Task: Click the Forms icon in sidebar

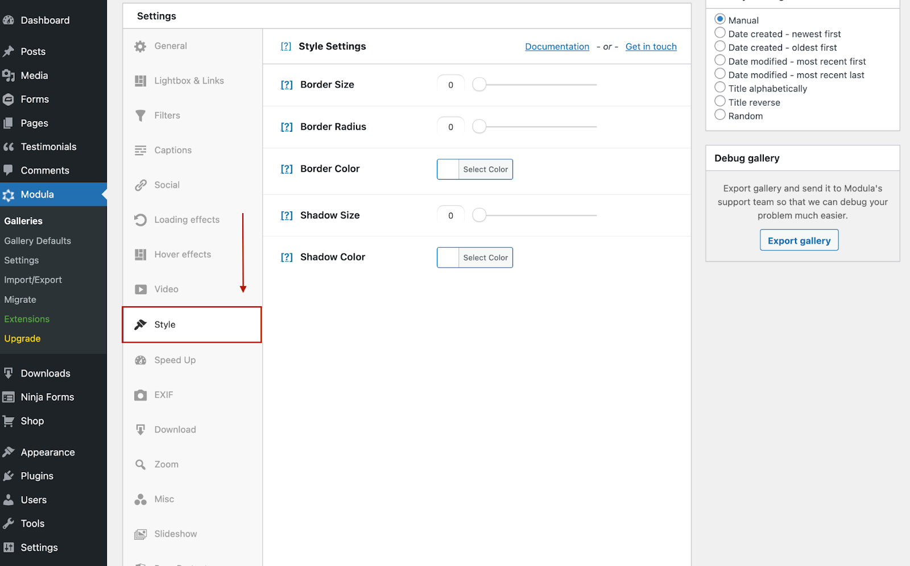Action: coord(9,99)
